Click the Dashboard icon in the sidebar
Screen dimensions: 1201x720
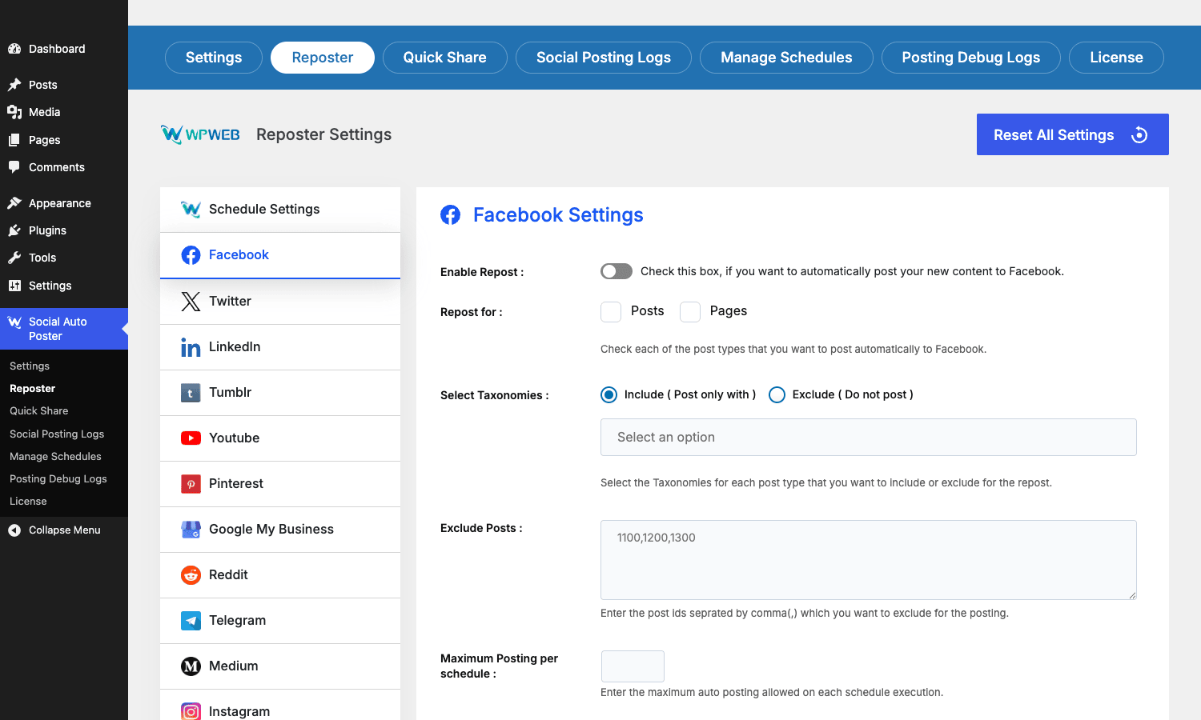pyautogui.click(x=14, y=49)
